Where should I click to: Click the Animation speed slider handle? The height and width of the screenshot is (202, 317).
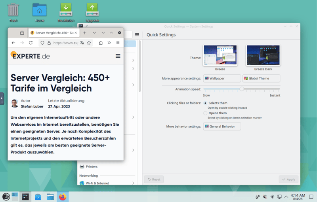(242, 89)
